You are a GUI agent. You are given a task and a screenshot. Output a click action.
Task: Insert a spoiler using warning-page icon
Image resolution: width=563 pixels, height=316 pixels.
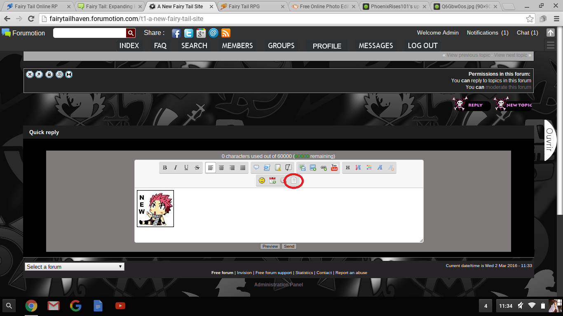point(278,167)
